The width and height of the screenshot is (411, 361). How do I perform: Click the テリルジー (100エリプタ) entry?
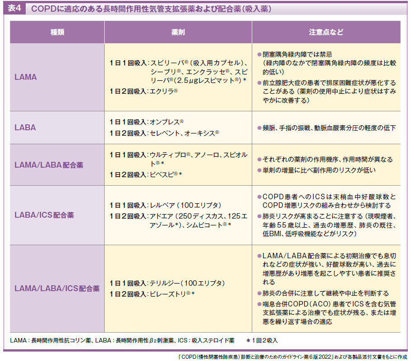pos(187,283)
